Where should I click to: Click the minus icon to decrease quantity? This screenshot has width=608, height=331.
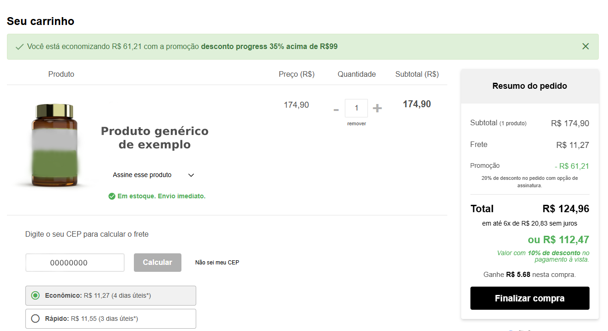click(x=336, y=109)
